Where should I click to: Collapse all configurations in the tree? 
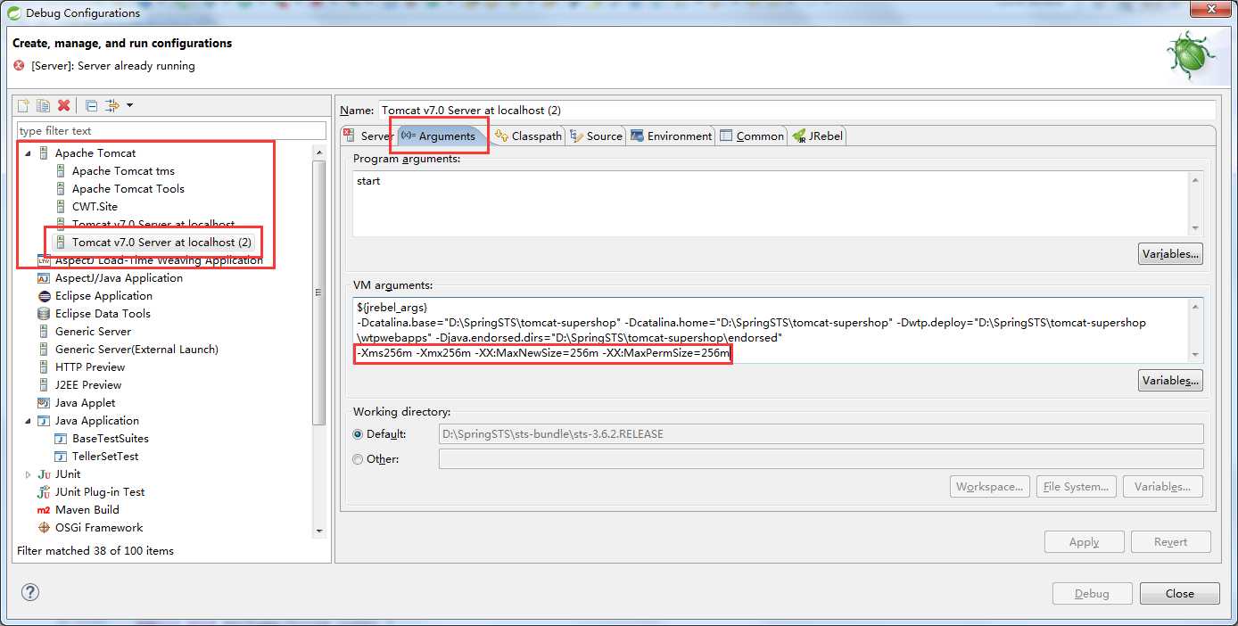91,105
